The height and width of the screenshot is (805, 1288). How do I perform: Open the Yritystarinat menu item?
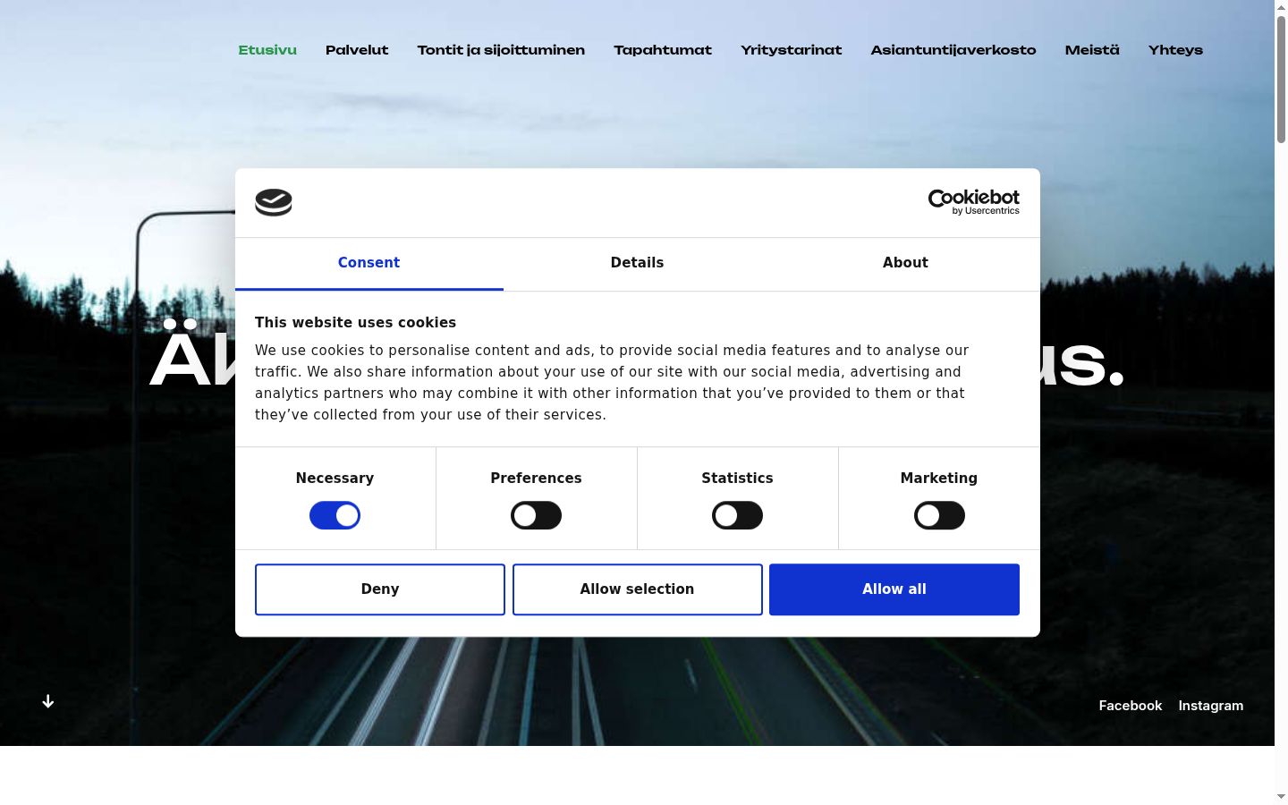click(792, 50)
